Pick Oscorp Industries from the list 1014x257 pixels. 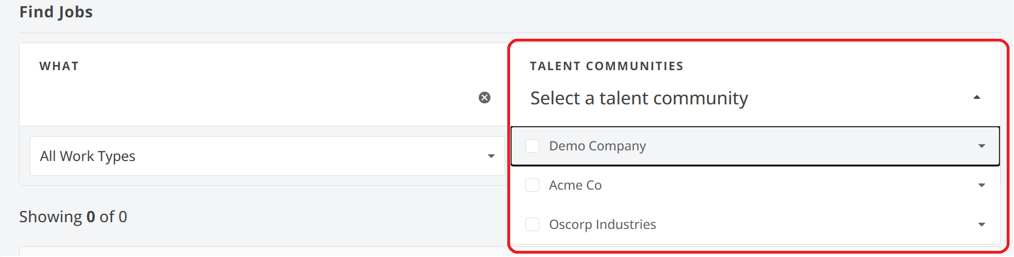coord(602,224)
